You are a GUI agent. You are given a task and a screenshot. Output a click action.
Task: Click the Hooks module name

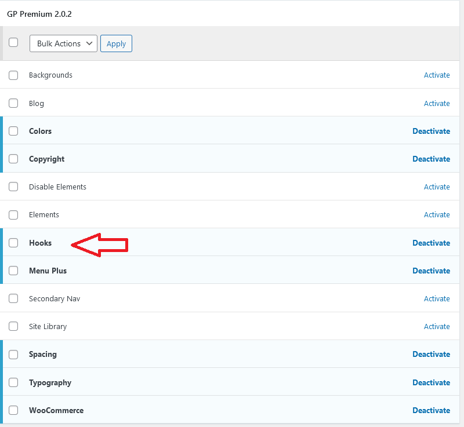coord(40,243)
